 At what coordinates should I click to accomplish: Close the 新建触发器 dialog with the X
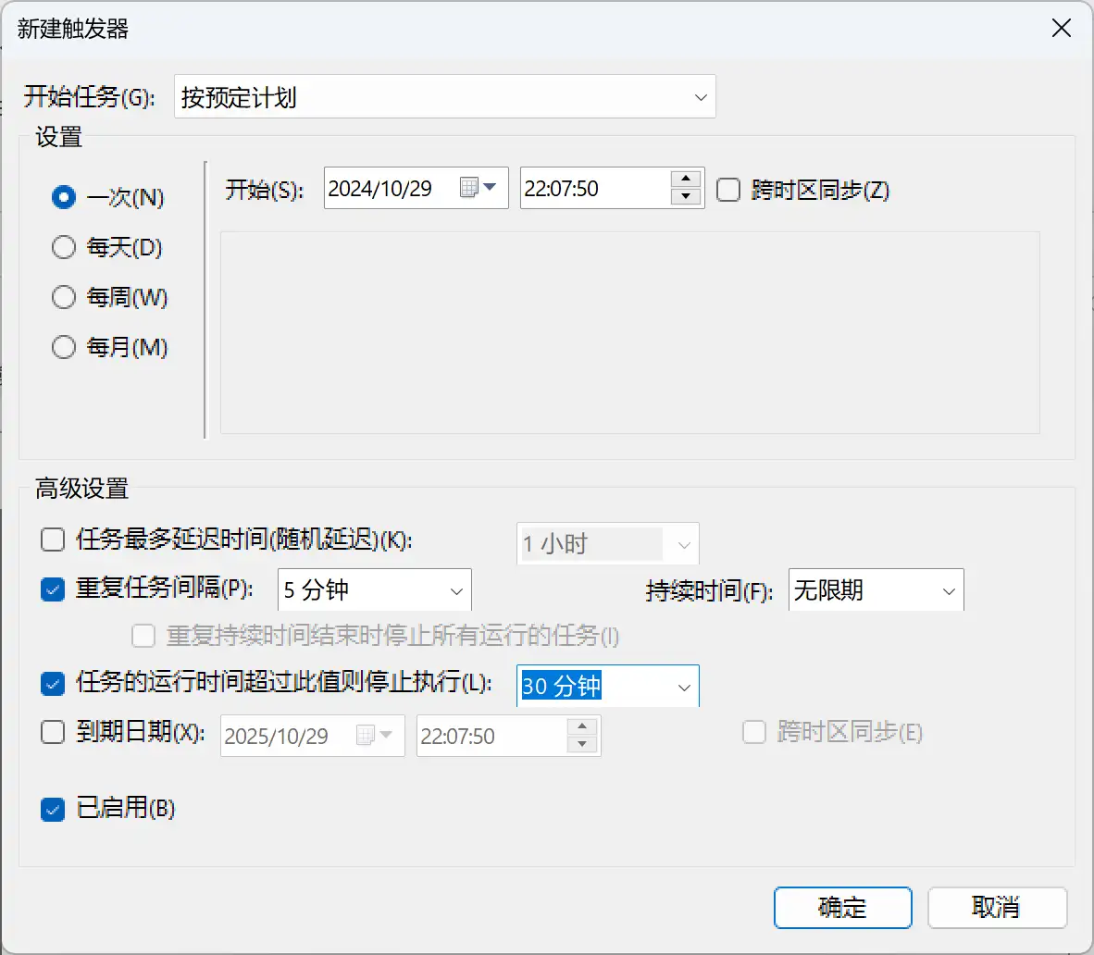pyautogui.click(x=1060, y=28)
